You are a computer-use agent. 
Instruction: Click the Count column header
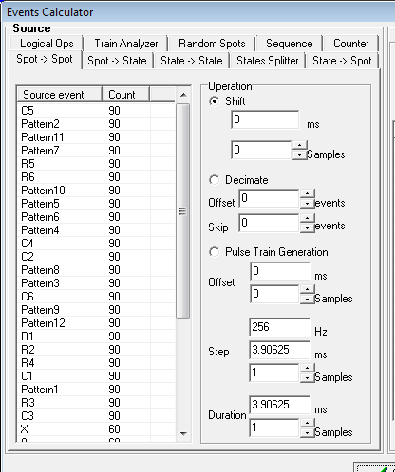coord(126,95)
